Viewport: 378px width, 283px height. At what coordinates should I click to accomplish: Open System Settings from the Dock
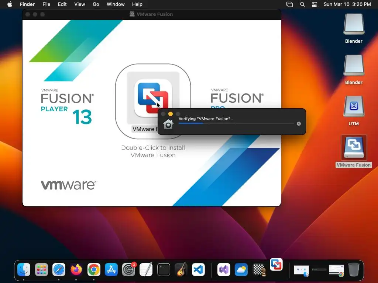point(129,269)
